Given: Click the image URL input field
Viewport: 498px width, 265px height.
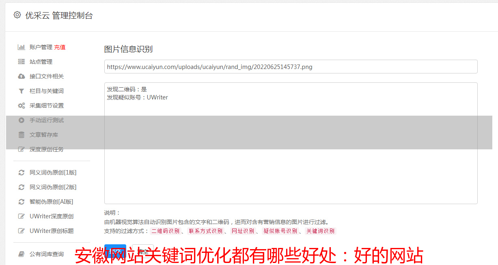Looking at the screenshot, I should click(291, 67).
